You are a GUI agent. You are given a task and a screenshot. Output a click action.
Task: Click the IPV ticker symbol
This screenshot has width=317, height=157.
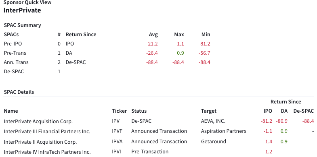[116, 121]
